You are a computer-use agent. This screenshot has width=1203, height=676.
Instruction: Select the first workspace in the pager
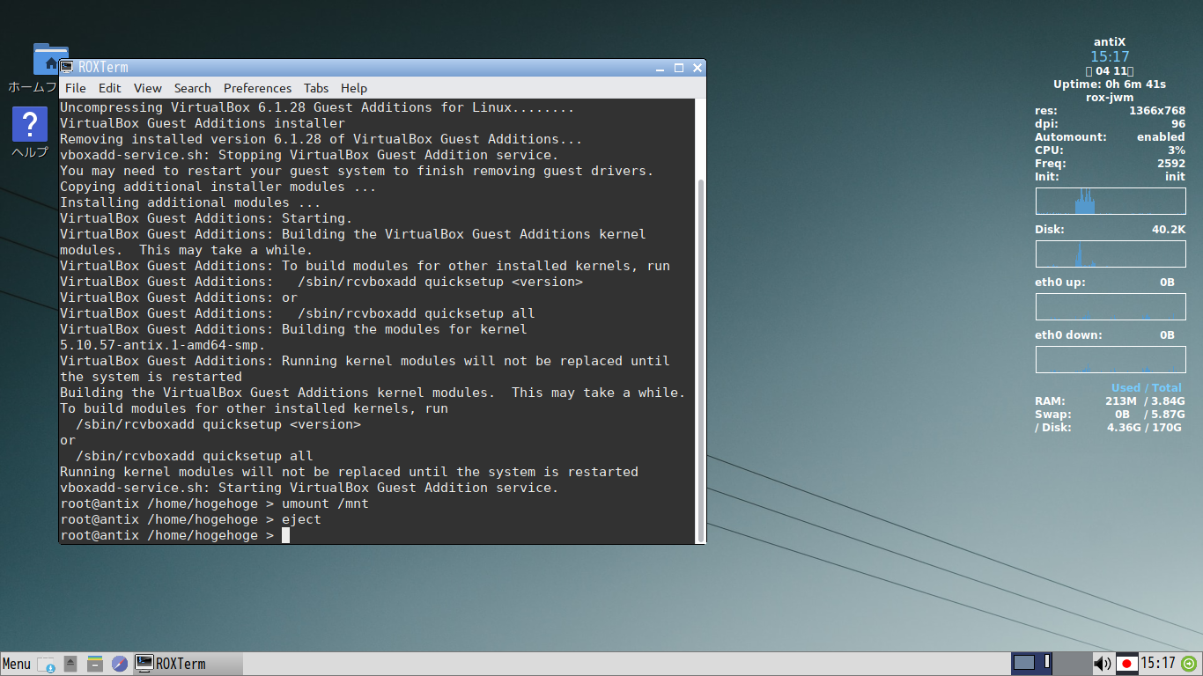click(1031, 663)
